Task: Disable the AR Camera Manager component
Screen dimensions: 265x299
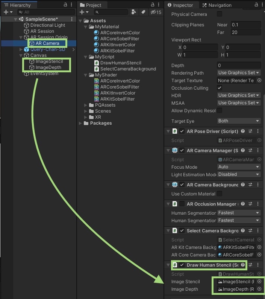Action: [182, 150]
